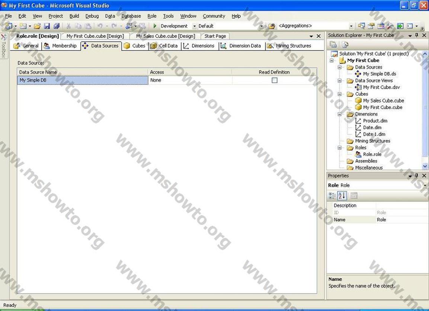Switch Properties panel to Categorized view
Viewport: 429px width, 311px height.
(x=332, y=196)
